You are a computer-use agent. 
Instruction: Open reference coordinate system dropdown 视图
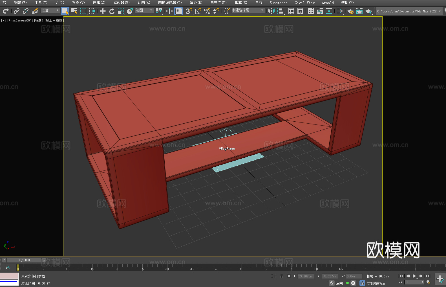coord(144,10)
